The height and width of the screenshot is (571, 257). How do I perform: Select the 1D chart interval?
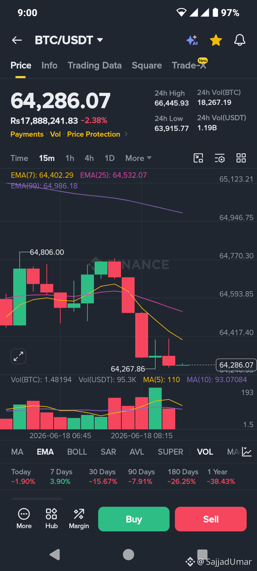click(110, 158)
